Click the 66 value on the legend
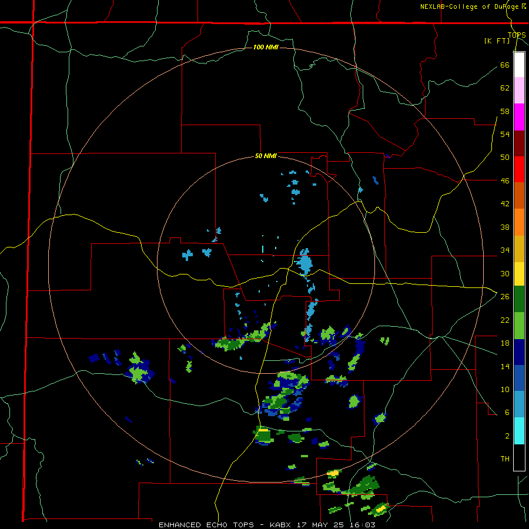Screen dimensions: 529x529 point(505,65)
